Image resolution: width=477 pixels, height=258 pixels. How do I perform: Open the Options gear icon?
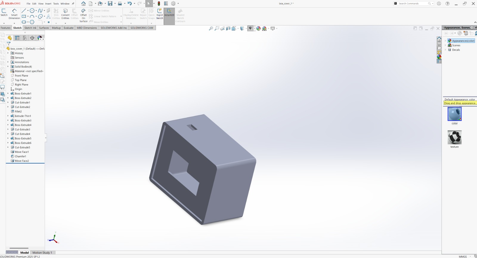[x=173, y=4]
